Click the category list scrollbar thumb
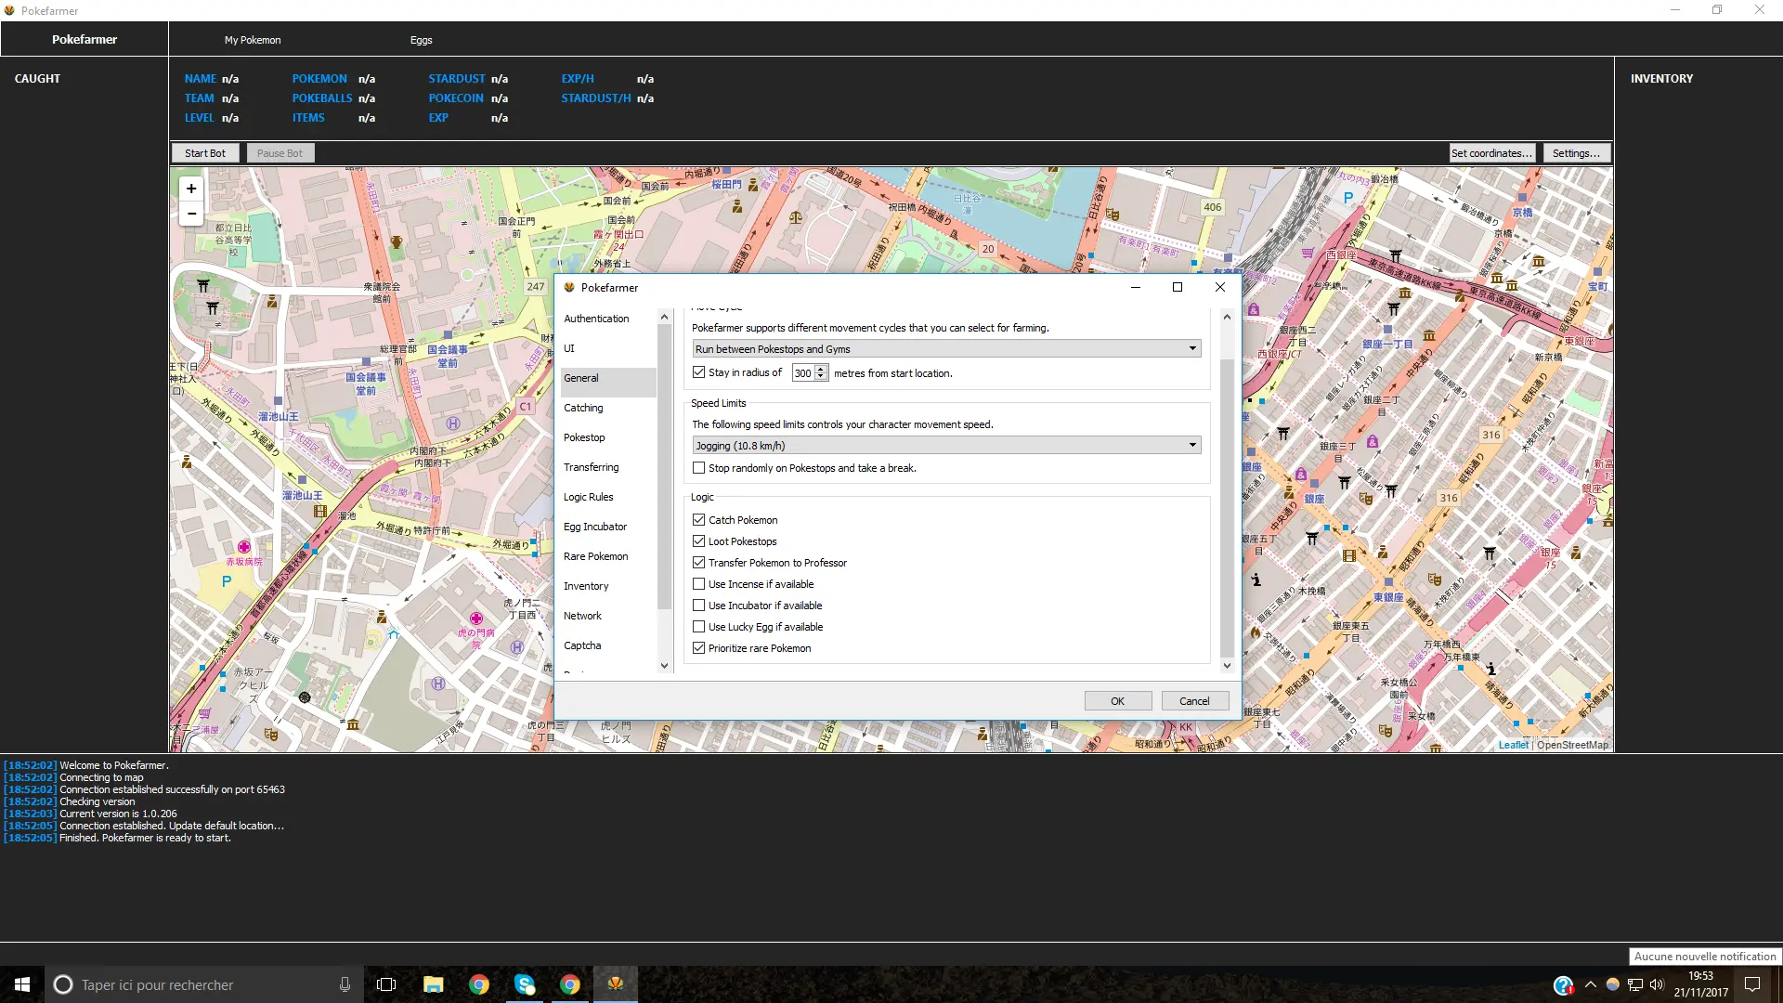 coord(664,468)
